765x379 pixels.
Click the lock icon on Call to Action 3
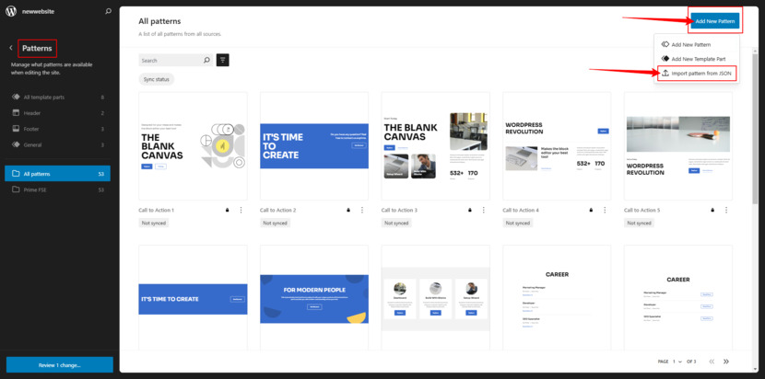click(x=470, y=210)
